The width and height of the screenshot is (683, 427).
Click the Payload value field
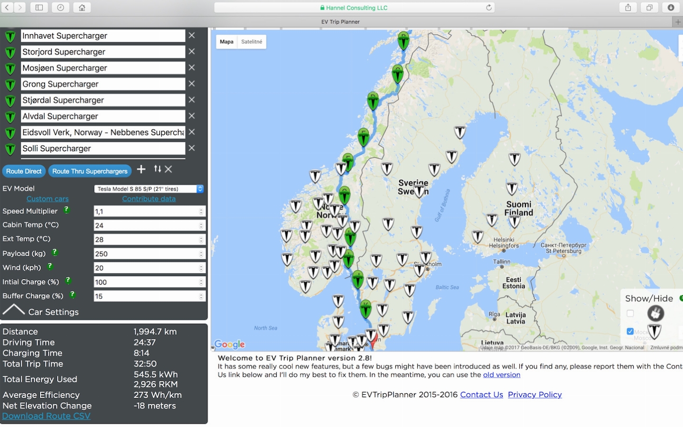150,254
